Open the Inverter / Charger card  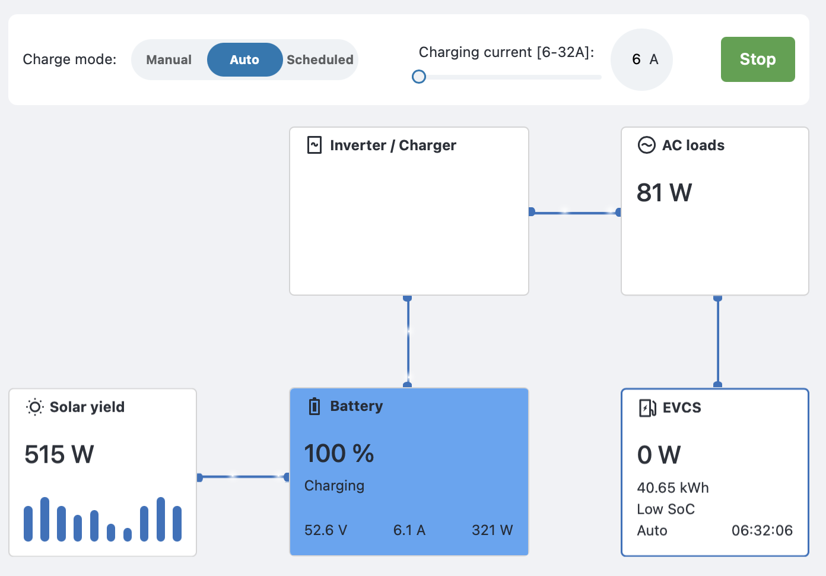click(x=409, y=211)
